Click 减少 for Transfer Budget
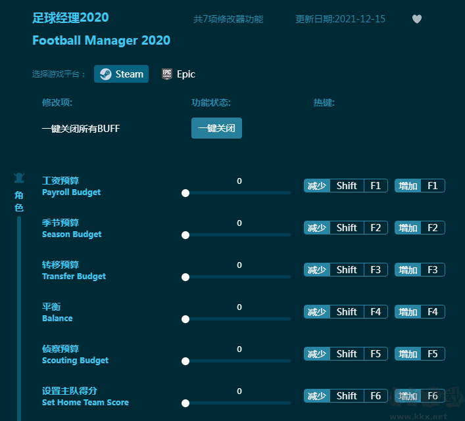Image resolution: width=465 pixels, height=421 pixels. coord(317,270)
